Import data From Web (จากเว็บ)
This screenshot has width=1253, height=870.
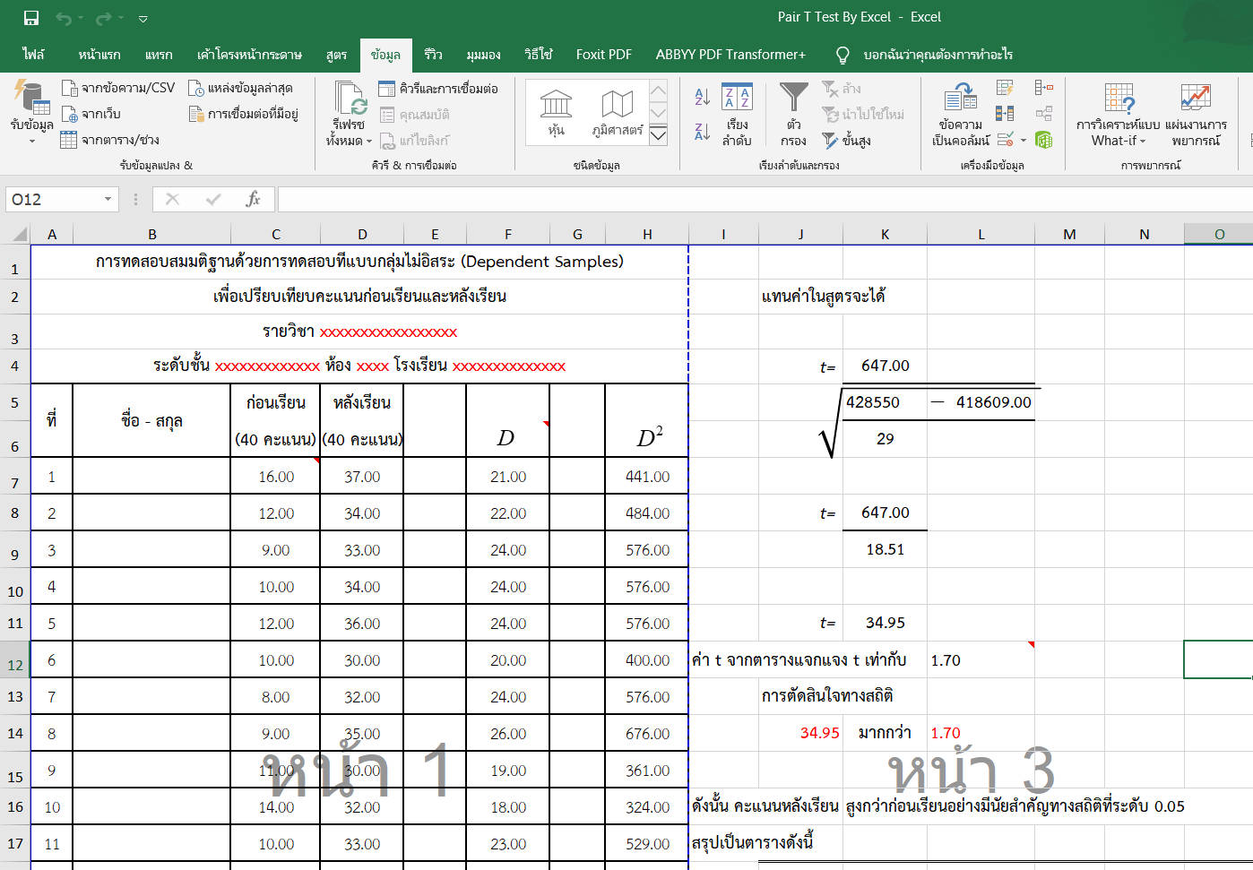91,114
